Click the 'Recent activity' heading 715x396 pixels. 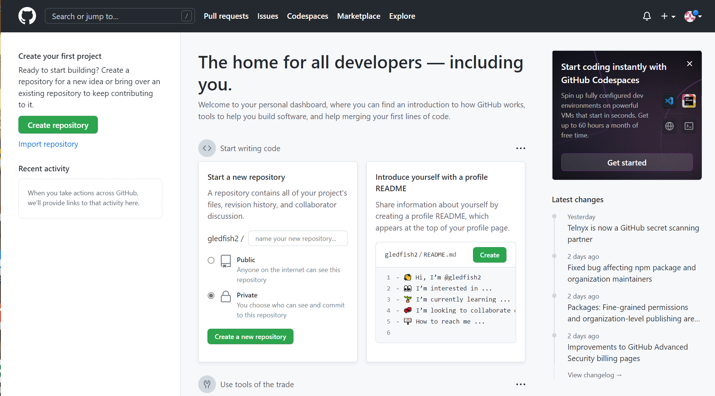[x=44, y=169]
